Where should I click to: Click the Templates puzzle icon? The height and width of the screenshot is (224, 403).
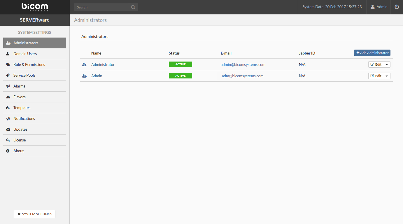coord(8,108)
